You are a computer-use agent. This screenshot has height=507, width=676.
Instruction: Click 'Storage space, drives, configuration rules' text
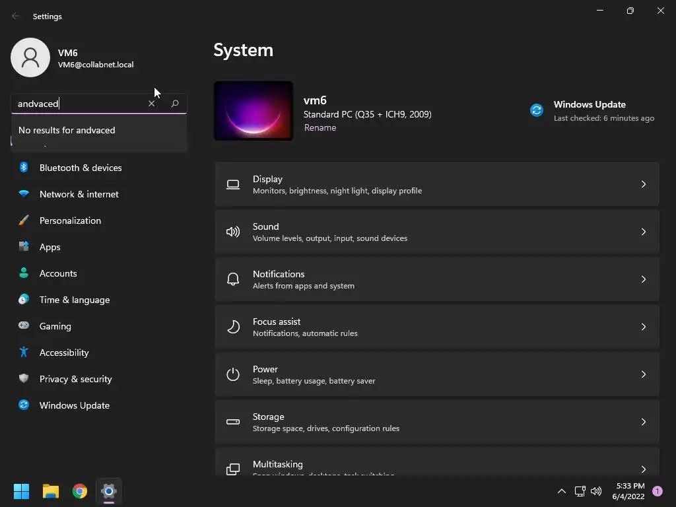click(x=326, y=428)
